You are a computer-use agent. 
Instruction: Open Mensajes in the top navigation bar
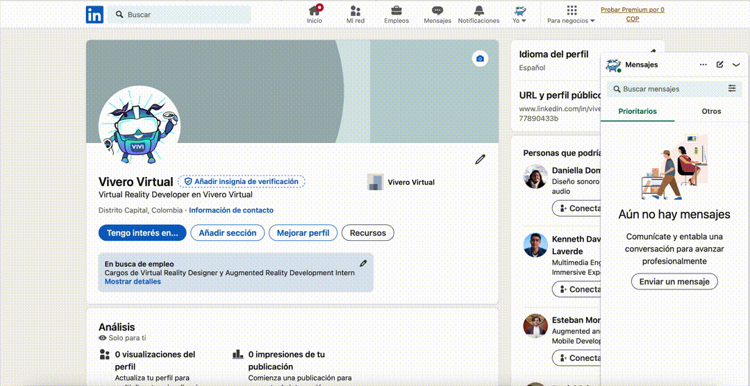click(x=437, y=15)
